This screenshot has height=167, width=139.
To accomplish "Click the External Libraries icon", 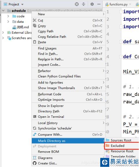I will (x=9, y=33).
